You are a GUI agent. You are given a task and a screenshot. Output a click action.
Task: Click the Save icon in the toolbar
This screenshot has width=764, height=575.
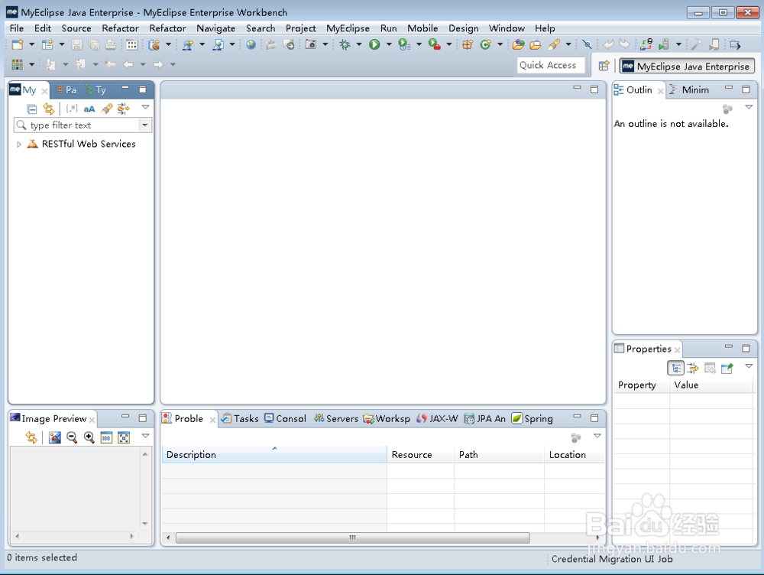pyautogui.click(x=76, y=45)
